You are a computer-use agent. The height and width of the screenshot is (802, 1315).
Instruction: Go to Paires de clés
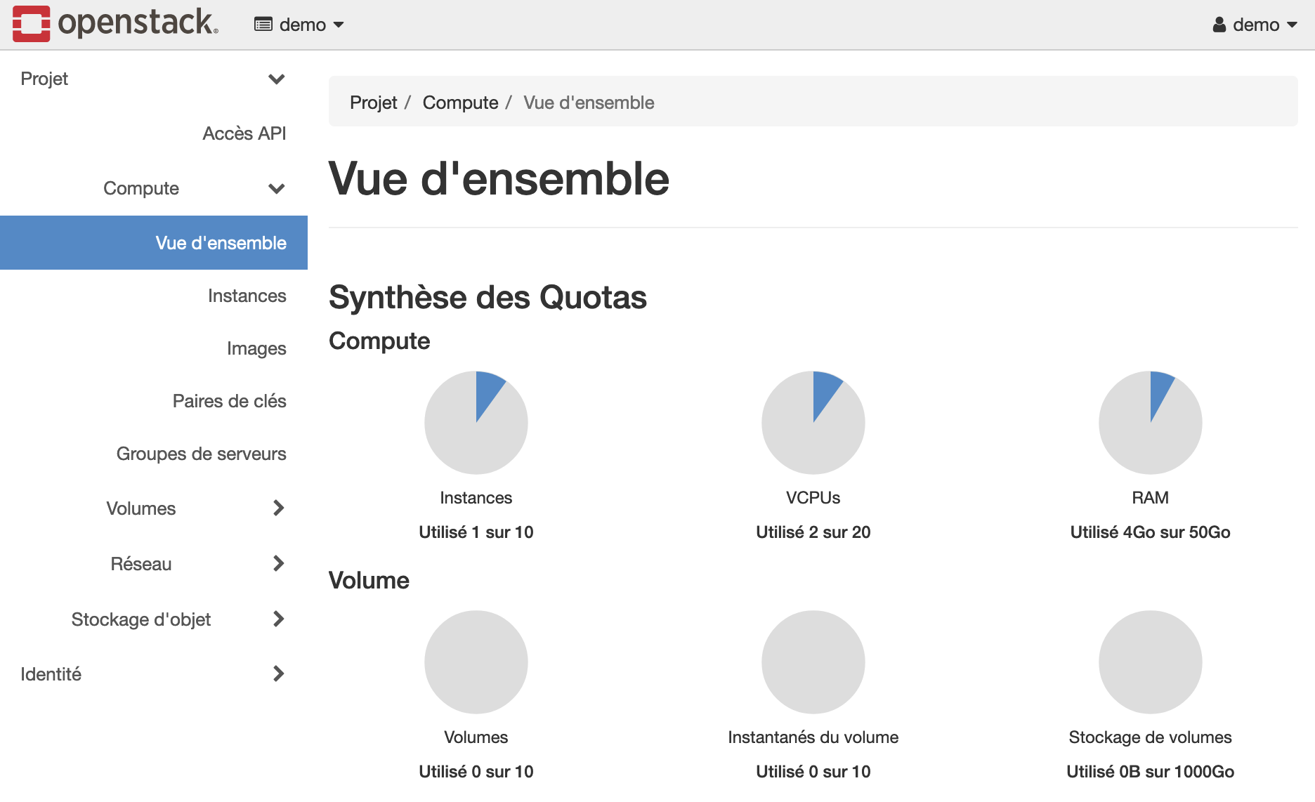point(230,401)
